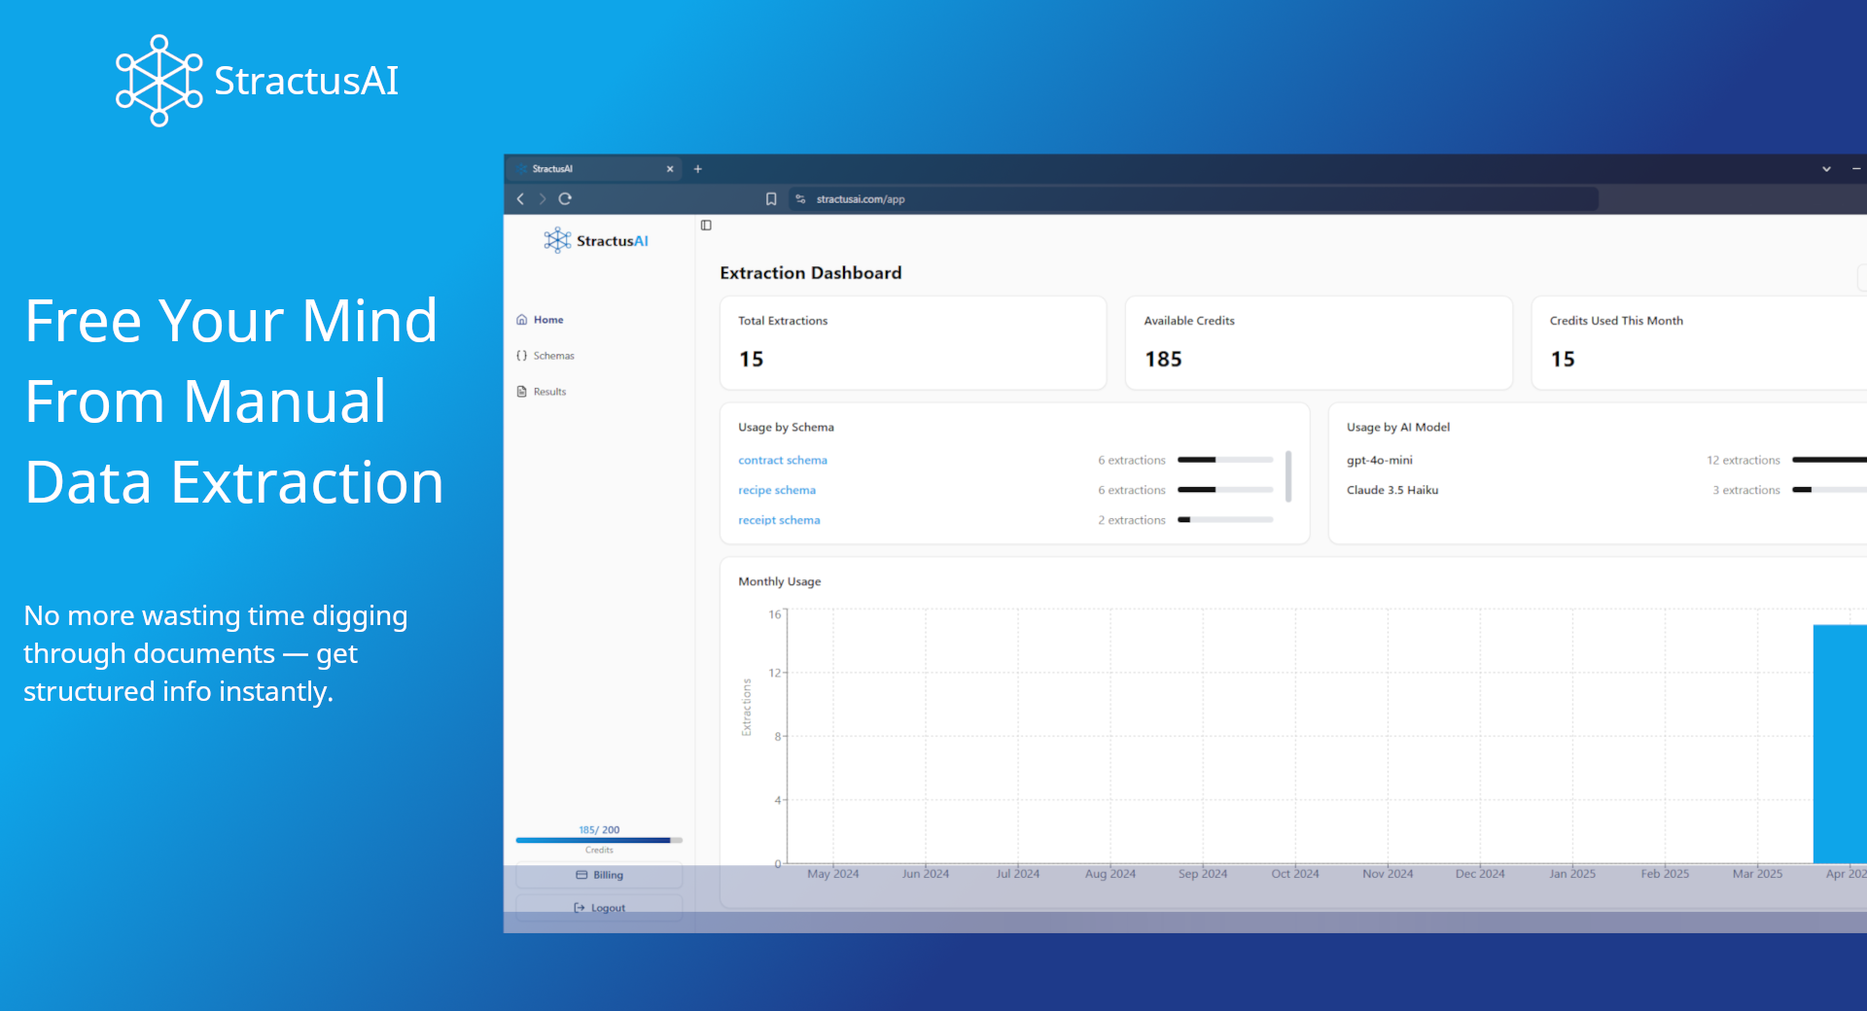Click the Claude 3.5 Haiku model label

1392,490
